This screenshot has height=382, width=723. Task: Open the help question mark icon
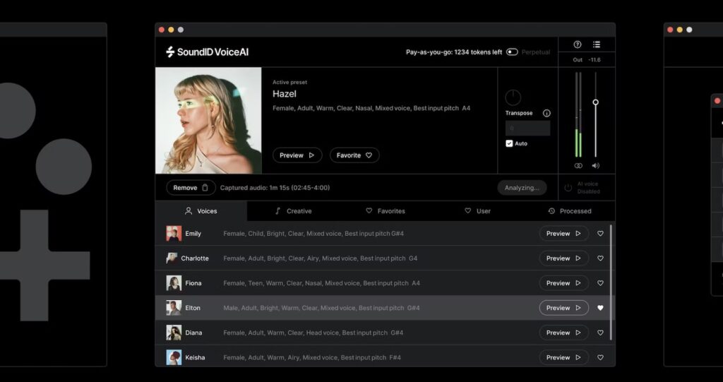tap(578, 44)
